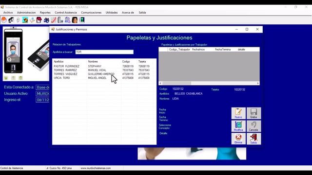The height and width of the screenshot is (175, 312).
Task: Select the URCIA TORO row
Action: point(104,78)
